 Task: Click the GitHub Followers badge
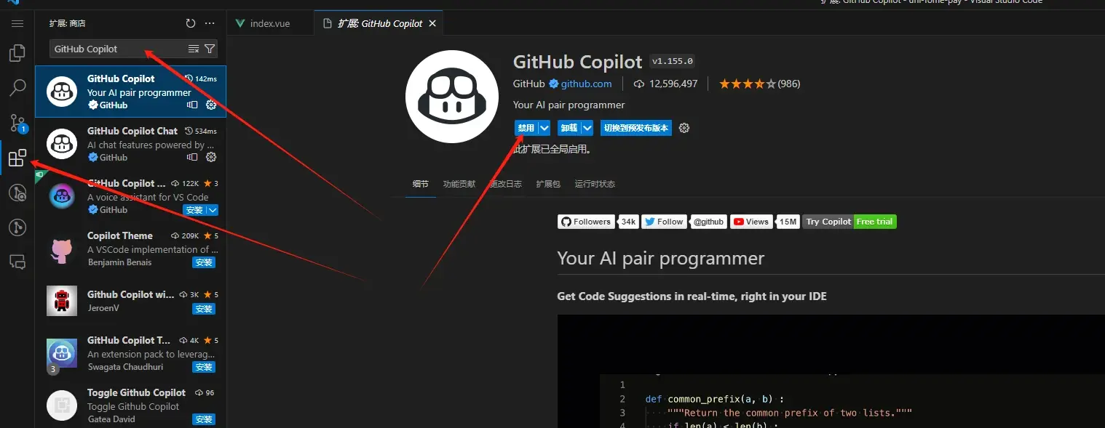tap(598, 222)
